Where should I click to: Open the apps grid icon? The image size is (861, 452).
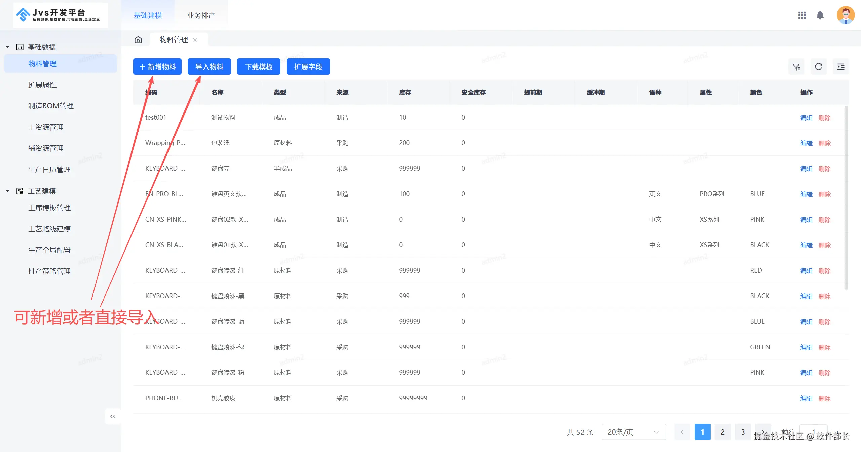coord(802,15)
